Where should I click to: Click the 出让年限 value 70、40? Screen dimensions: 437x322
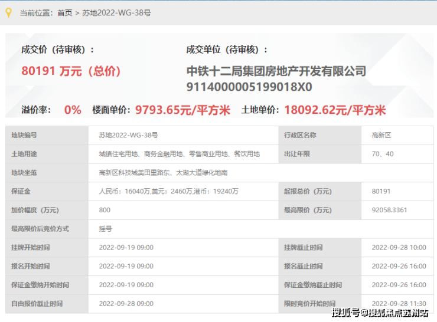[381, 154]
